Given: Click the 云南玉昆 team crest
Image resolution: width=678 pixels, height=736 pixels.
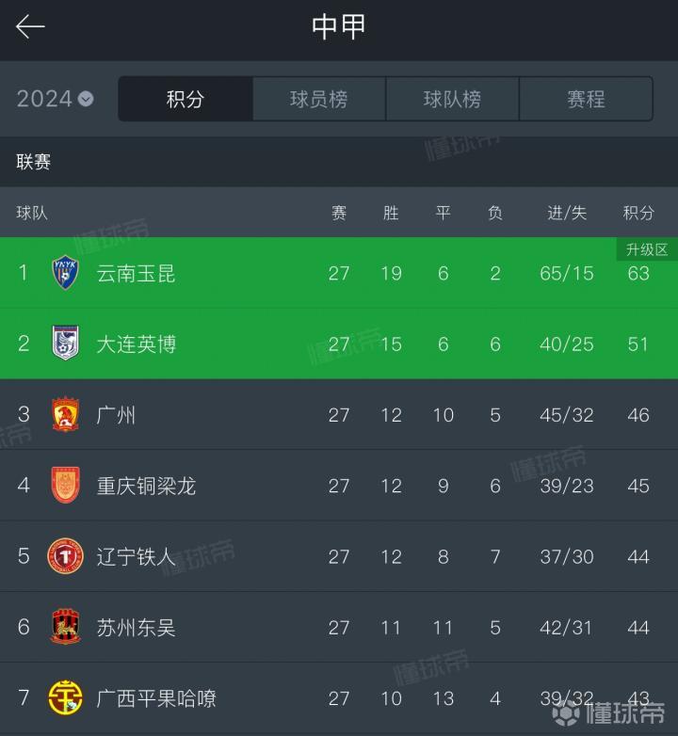Looking at the screenshot, I should click(x=65, y=273).
